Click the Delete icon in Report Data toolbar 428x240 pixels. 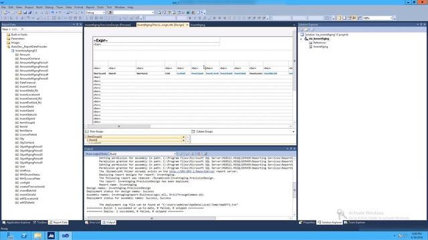pos(22,29)
